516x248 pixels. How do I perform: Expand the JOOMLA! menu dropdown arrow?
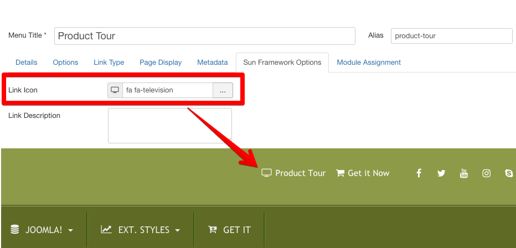coord(71,230)
